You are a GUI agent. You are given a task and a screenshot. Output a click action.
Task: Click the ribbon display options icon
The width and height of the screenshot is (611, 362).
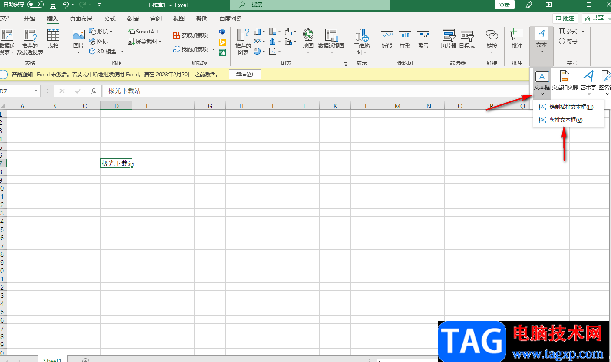click(x=549, y=5)
